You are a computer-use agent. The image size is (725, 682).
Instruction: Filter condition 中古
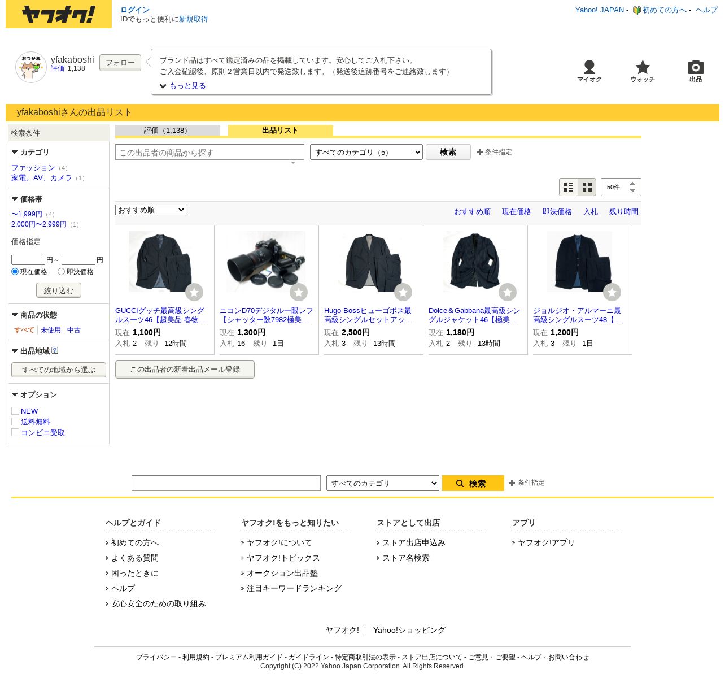tap(74, 330)
